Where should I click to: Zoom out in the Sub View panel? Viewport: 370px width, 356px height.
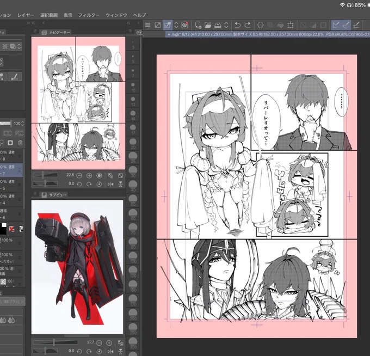(99, 342)
